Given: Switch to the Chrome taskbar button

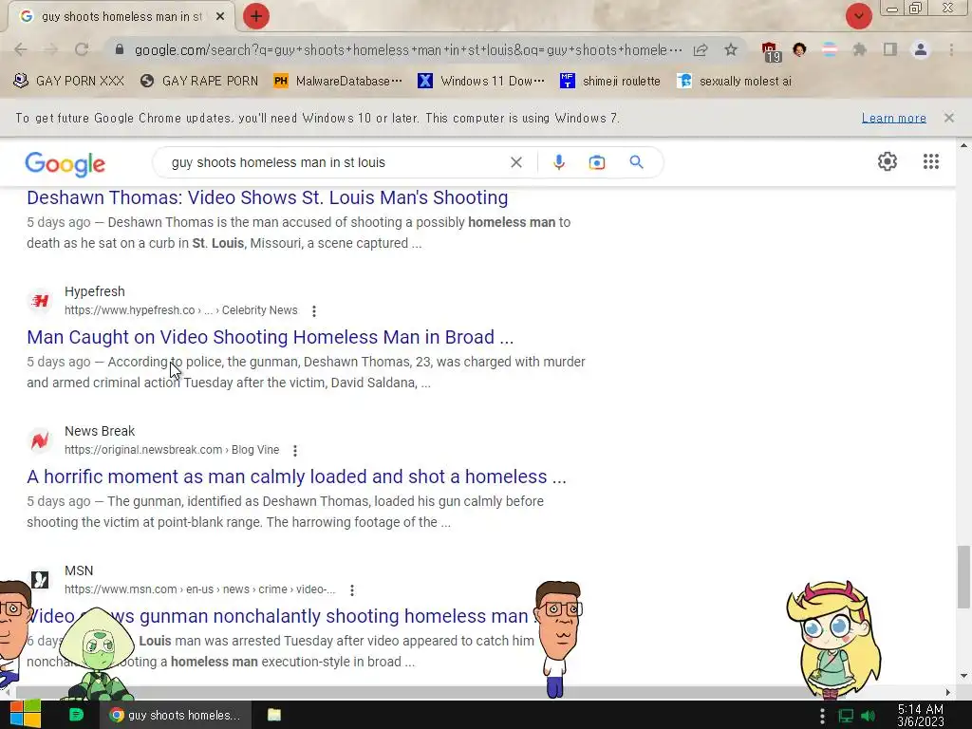Looking at the screenshot, I should [176, 715].
